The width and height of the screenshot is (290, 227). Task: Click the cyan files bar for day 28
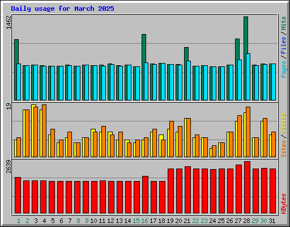(248, 77)
